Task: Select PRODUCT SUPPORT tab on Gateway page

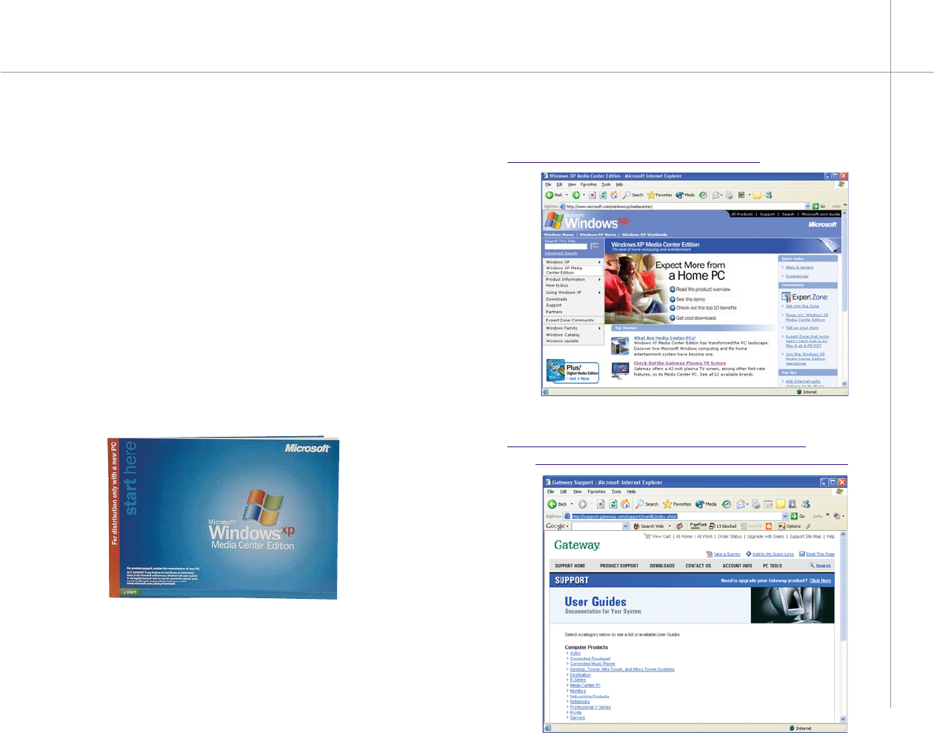Action: (619, 566)
